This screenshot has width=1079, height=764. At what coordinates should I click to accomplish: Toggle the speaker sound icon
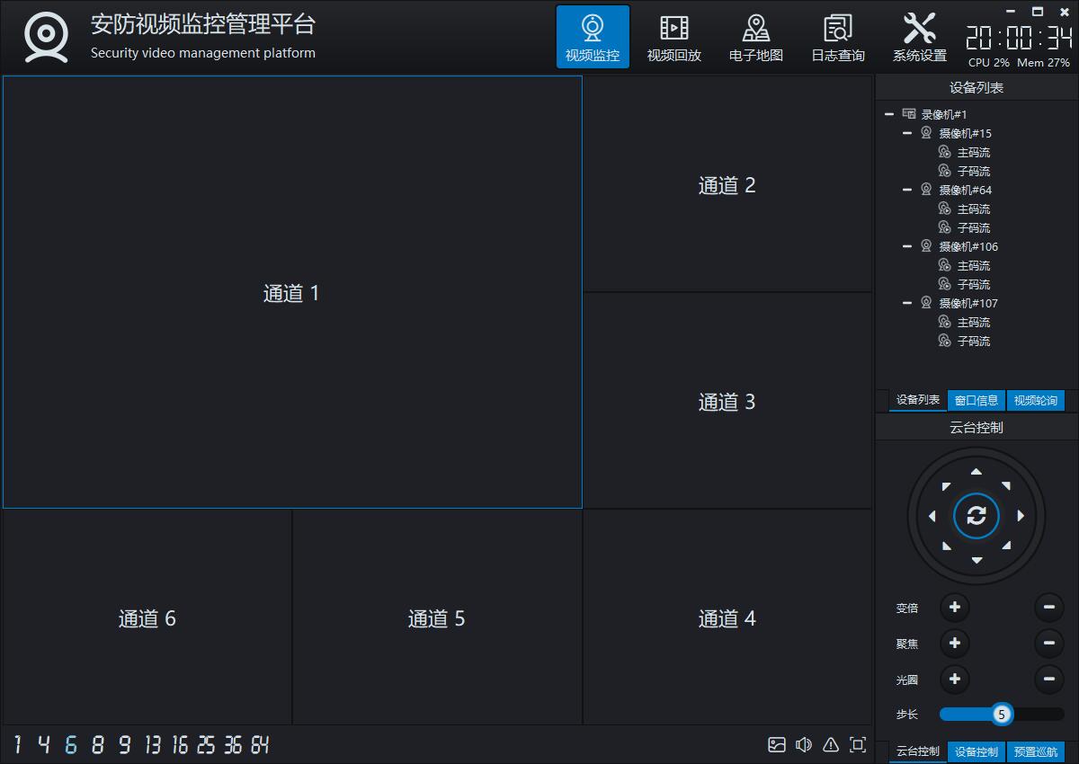pyautogui.click(x=804, y=744)
